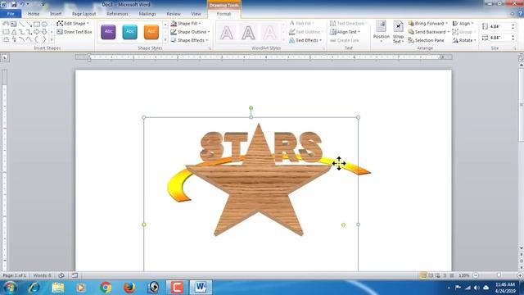Open Google Chrome from taskbar

coord(106,288)
